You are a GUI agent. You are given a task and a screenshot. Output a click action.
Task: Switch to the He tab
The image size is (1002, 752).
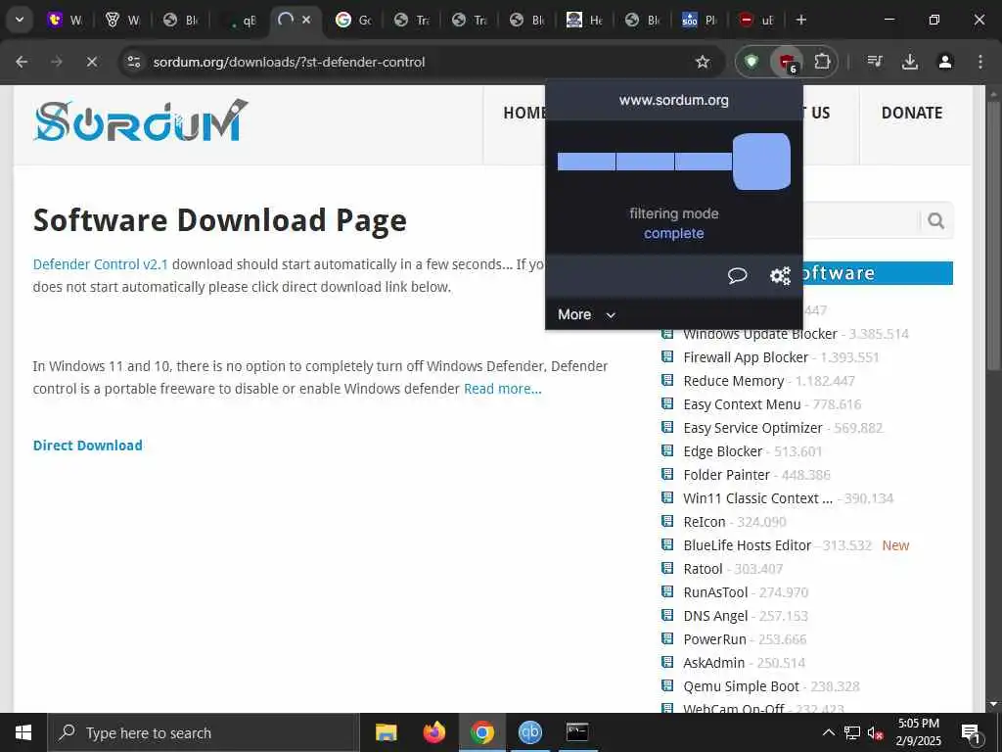click(x=585, y=20)
